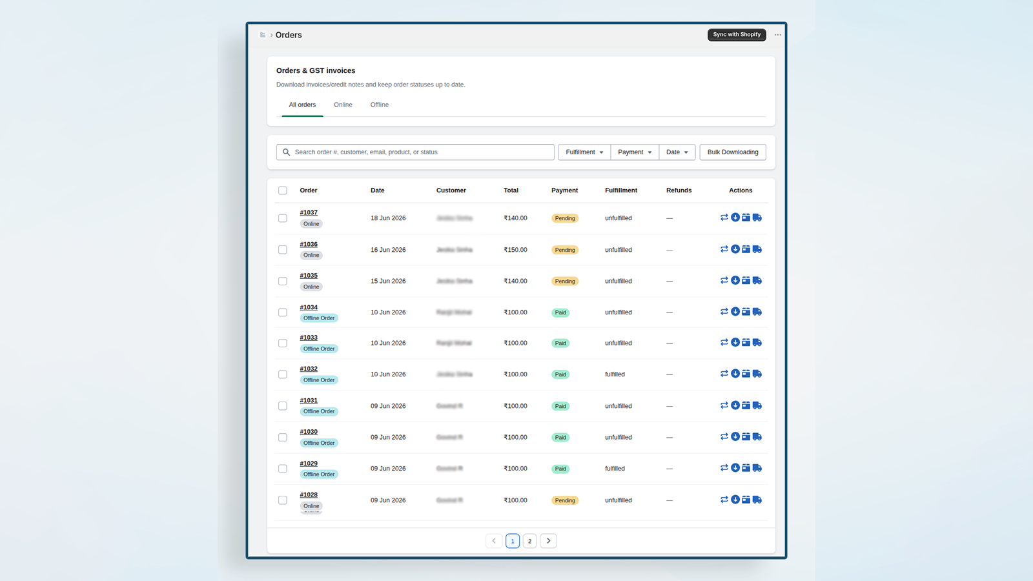Click the apps grid breadcrumb icon beside Orders
The image size is (1033, 581).
point(263,35)
